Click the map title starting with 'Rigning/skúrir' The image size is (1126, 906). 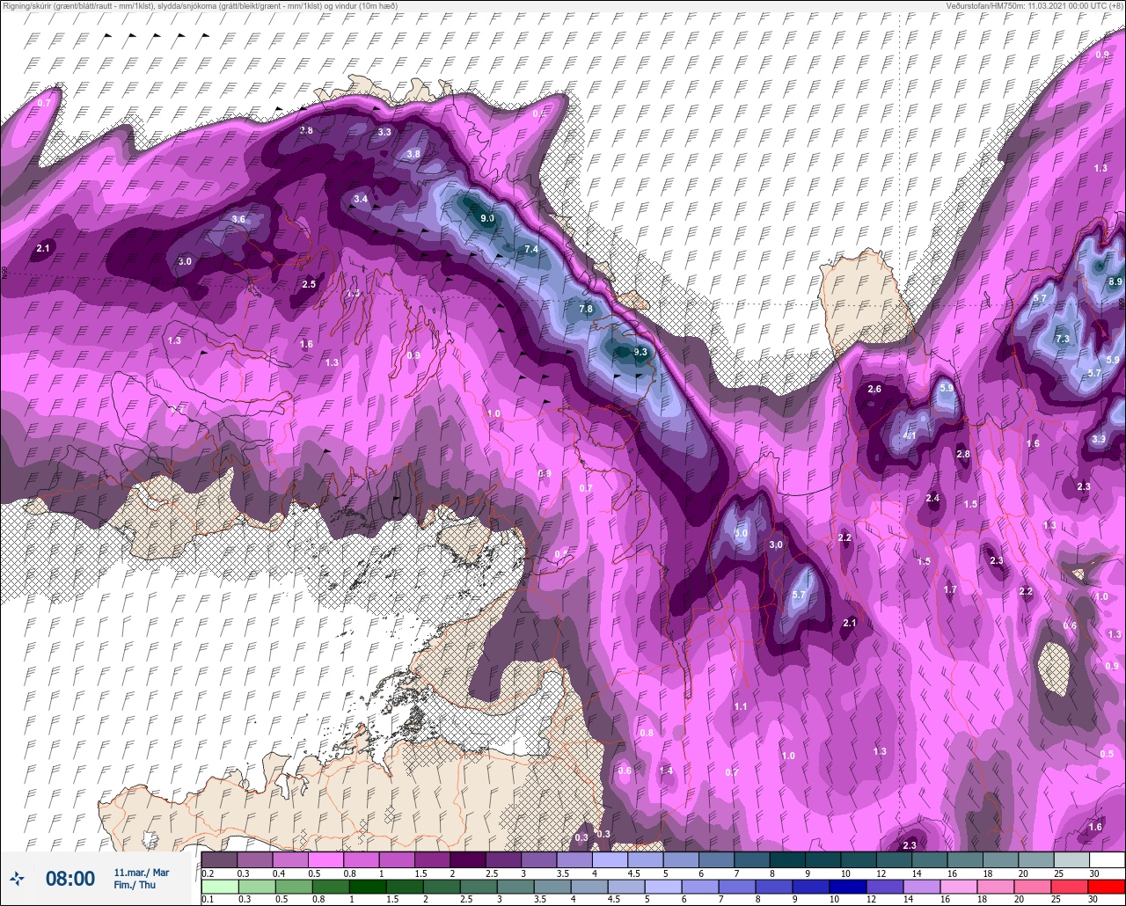(200, 6)
